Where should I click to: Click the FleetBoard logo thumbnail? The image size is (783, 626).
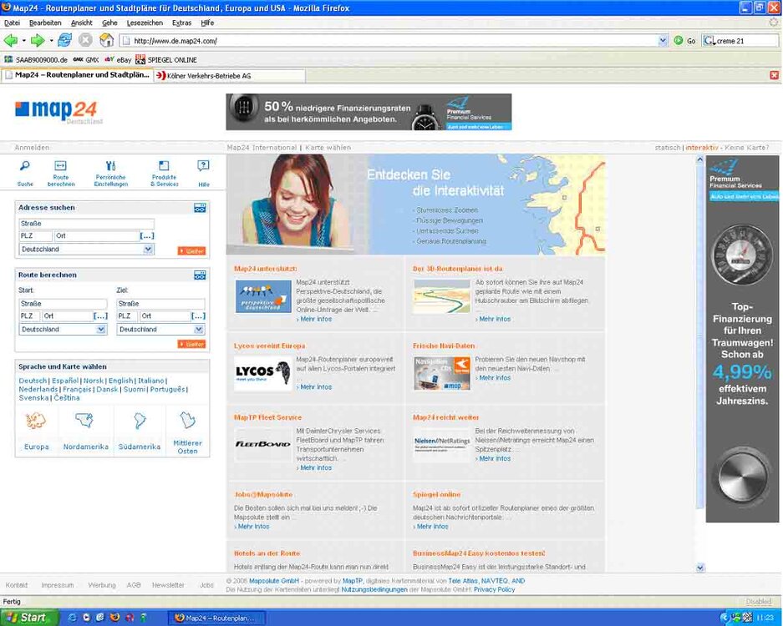(x=263, y=444)
